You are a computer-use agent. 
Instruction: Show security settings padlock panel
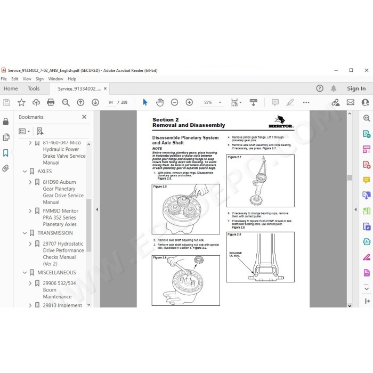coord(6,121)
